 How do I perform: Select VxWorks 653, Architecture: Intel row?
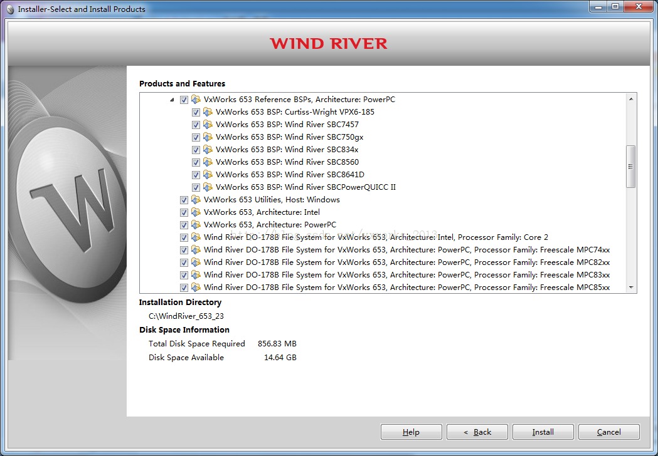click(x=262, y=212)
